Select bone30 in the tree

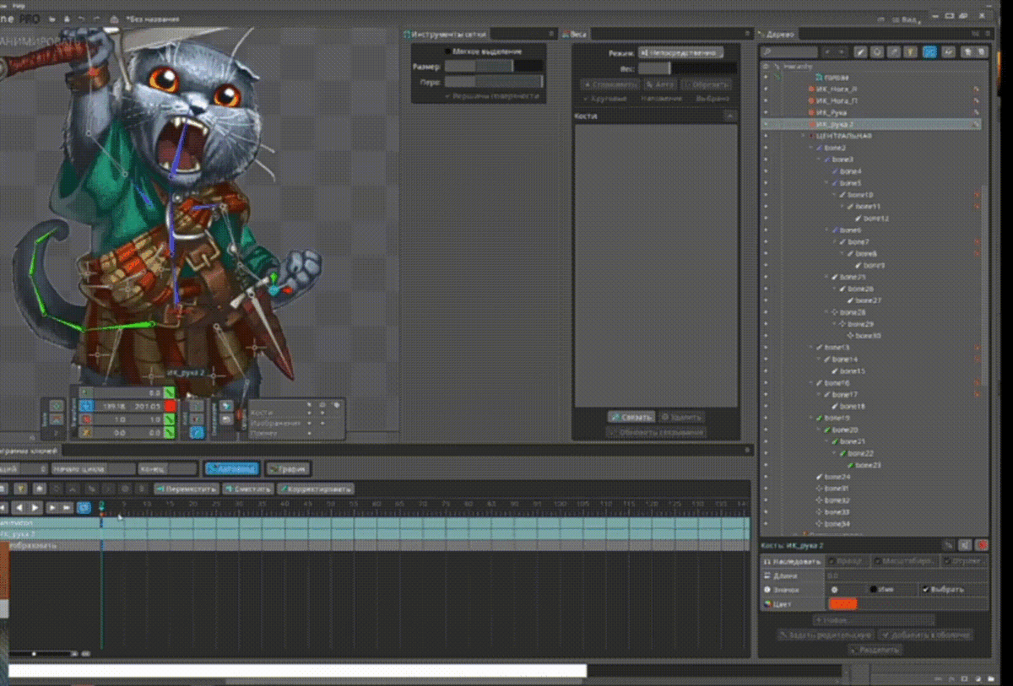[868, 335]
